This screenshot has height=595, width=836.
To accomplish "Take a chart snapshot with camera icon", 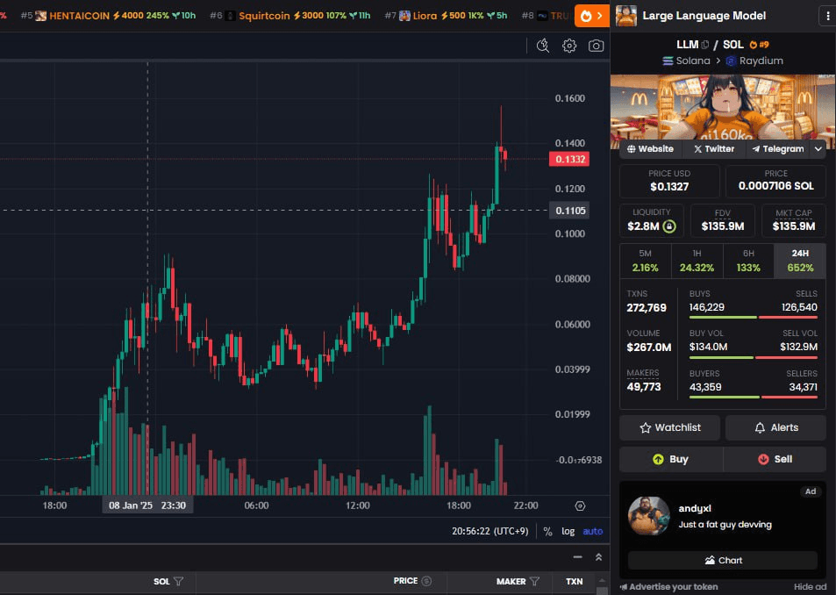I will [x=596, y=46].
